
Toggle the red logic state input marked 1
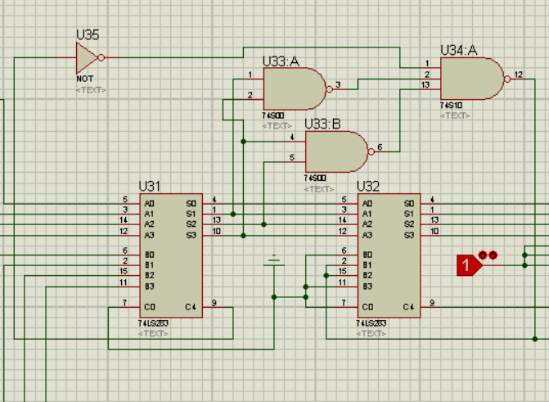[x=469, y=265]
